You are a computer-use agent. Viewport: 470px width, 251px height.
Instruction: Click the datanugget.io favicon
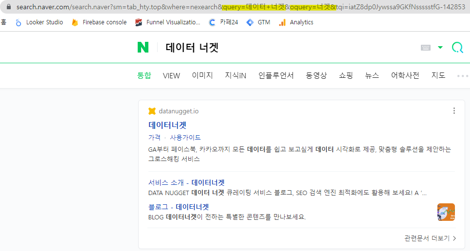[x=152, y=111]
